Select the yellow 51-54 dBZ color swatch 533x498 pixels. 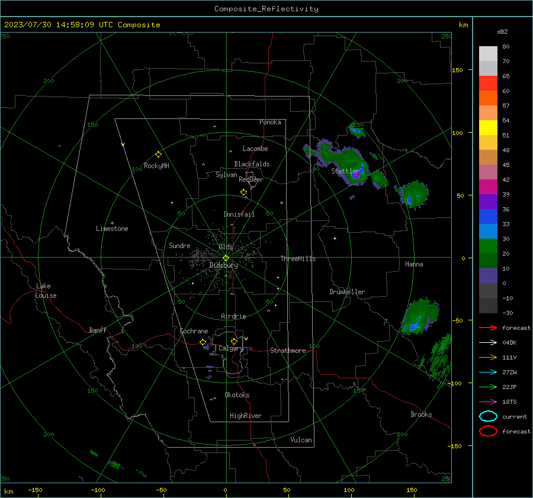coord(488,128)
